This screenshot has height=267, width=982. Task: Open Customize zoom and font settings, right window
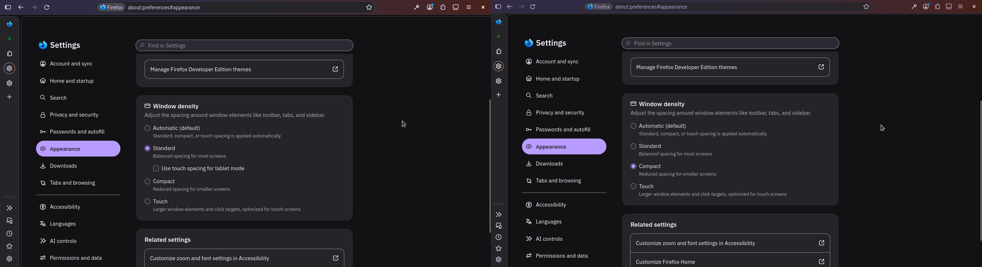click(x=730, y=243)
